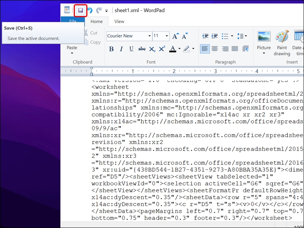Click the Decrease indent icon
This screenshot has height=228, width=304.
tap(205, 36)
